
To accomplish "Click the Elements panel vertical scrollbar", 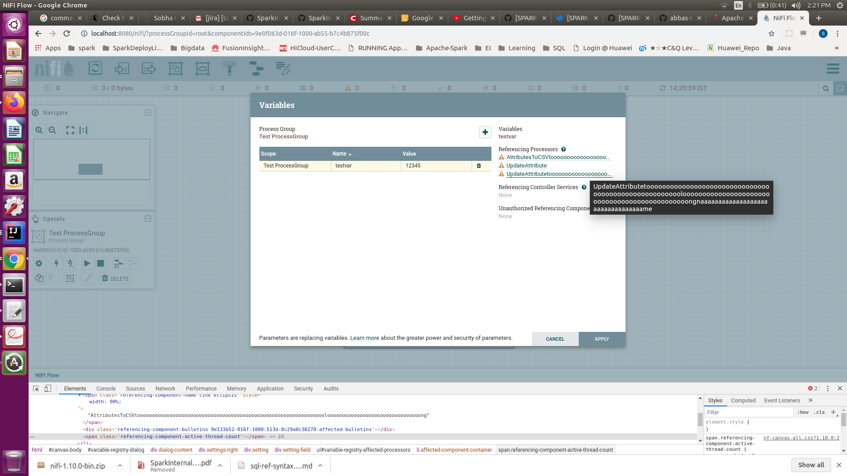I will tap(700, 419).
